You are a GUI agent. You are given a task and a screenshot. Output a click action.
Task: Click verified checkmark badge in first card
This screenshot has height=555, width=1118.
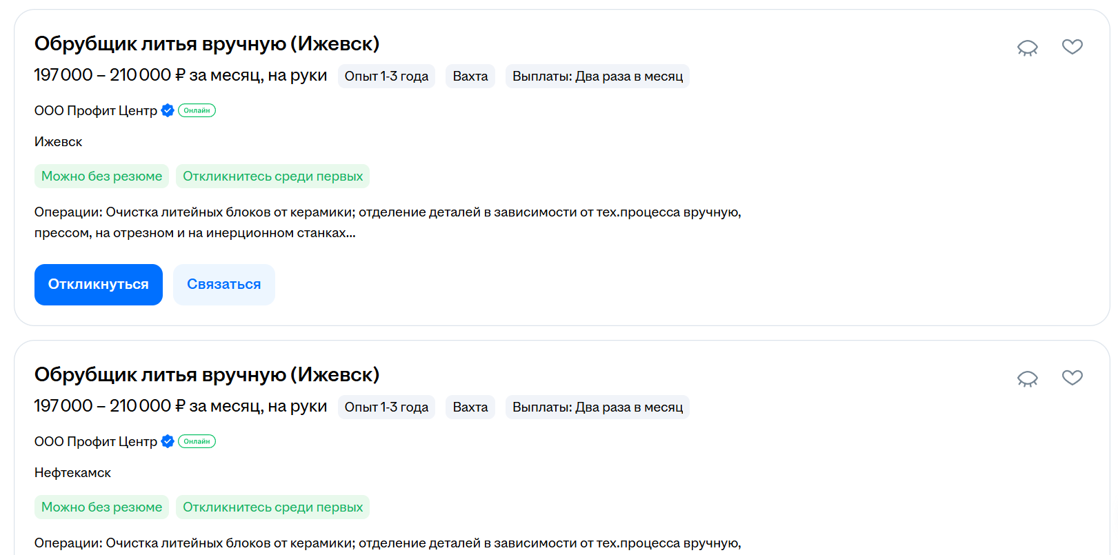pos(168,110)
